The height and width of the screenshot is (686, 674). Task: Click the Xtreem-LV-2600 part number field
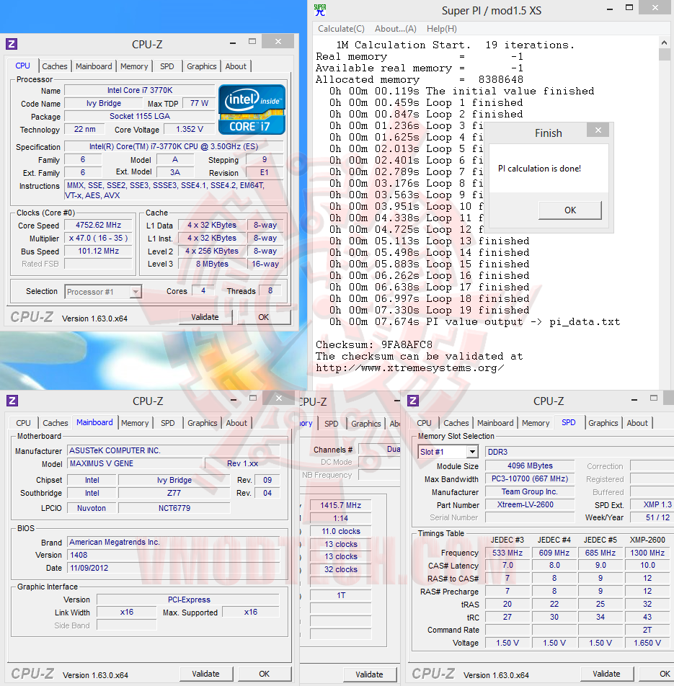pyautogui.click(x=530, y=504)
